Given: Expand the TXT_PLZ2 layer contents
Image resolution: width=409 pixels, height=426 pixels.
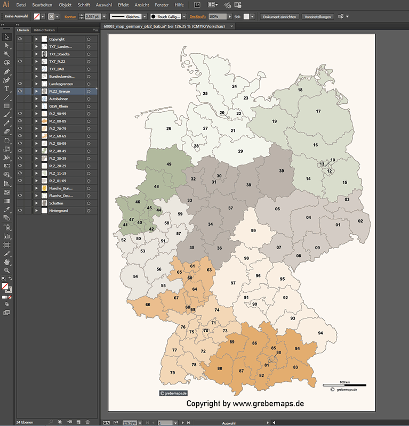Looking at the screenshot, I should tap(36, 62).
